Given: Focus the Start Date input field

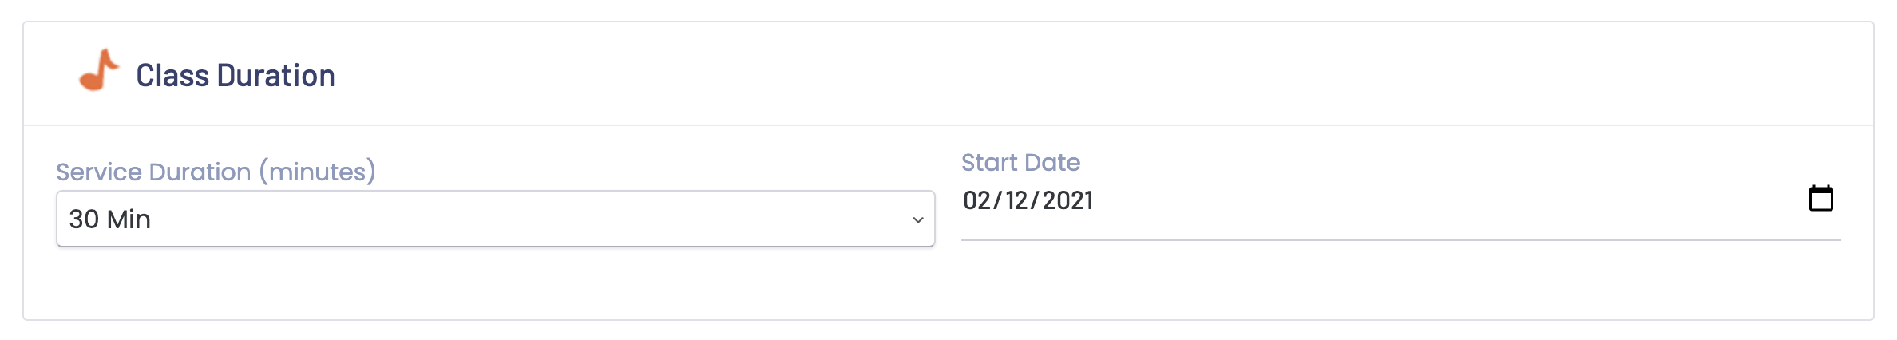Looking at the screenshot, I should [1400, 200].
